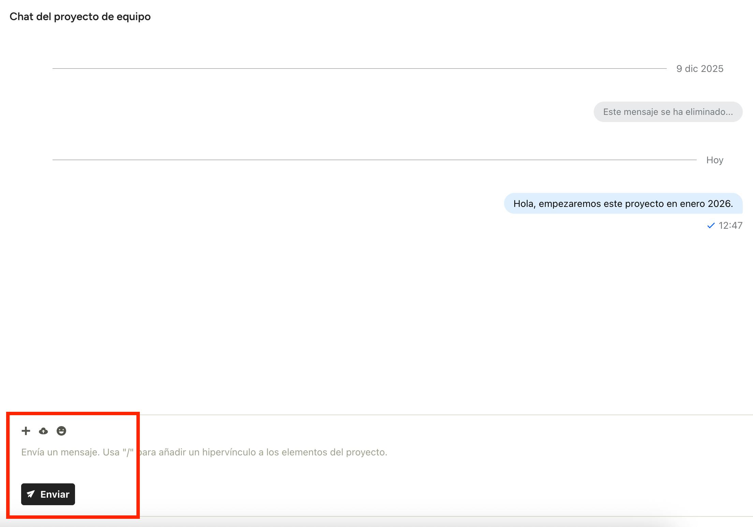Image resolution: width=753 pixels, height=527 pixels.
Task: Click the word 'Enviar' on the send button
Action: click(x=55, y=494)
